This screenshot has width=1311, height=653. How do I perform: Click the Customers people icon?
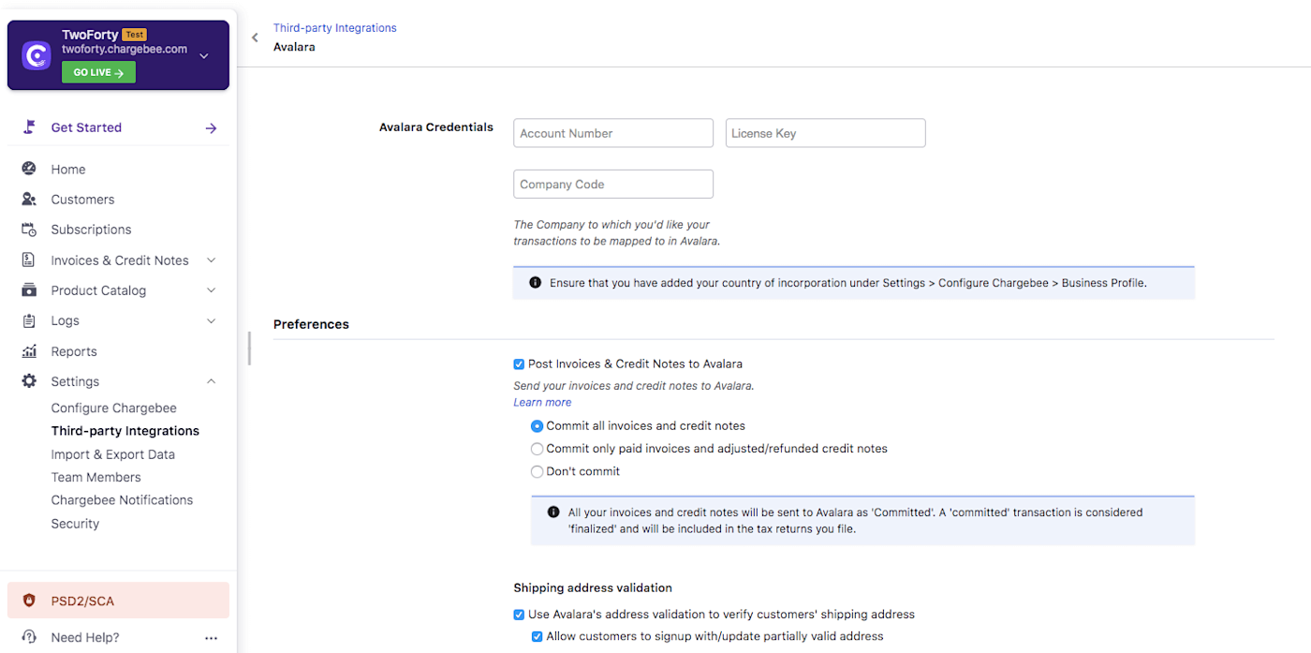click(x=29, y=200)
